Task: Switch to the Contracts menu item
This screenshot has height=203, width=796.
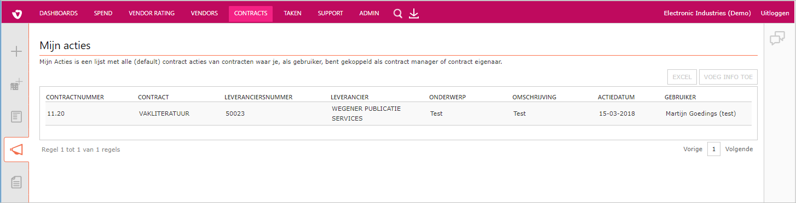Action: coord(251,14)
